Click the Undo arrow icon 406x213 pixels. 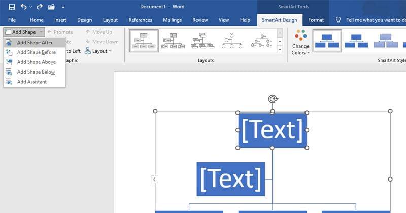(x=24, y=7)
